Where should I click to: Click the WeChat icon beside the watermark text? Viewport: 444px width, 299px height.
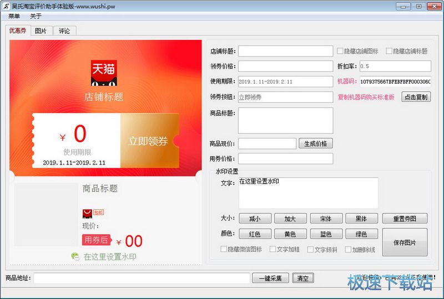[75, 256]
